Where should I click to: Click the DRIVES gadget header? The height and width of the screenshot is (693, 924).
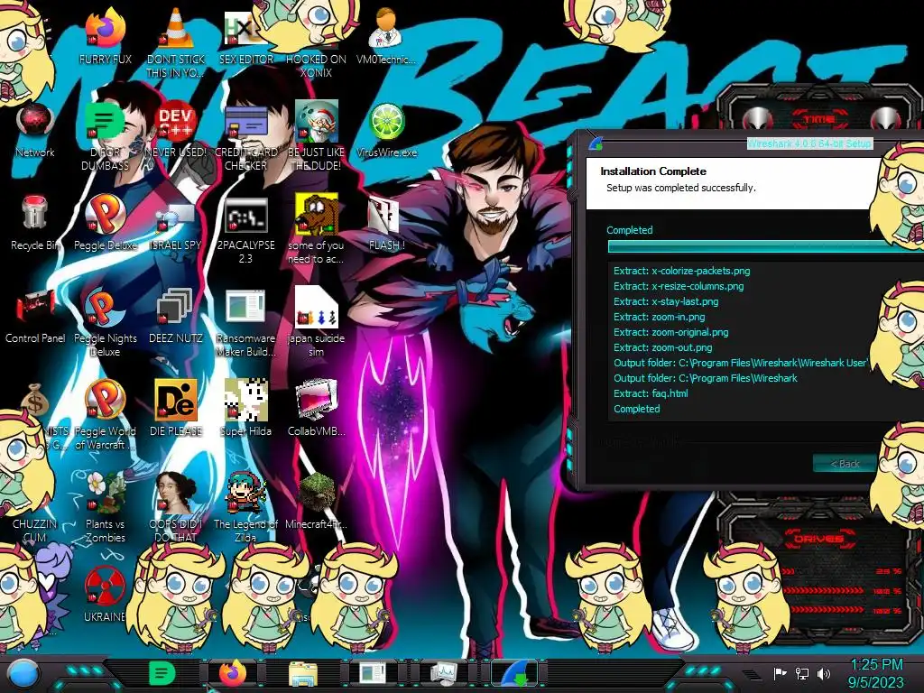tap(818, 539)
